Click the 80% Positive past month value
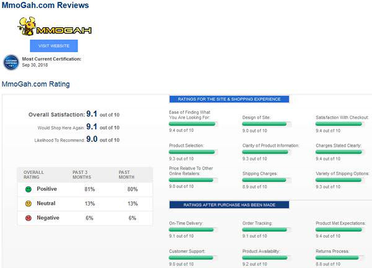 [x=133, y=189]
